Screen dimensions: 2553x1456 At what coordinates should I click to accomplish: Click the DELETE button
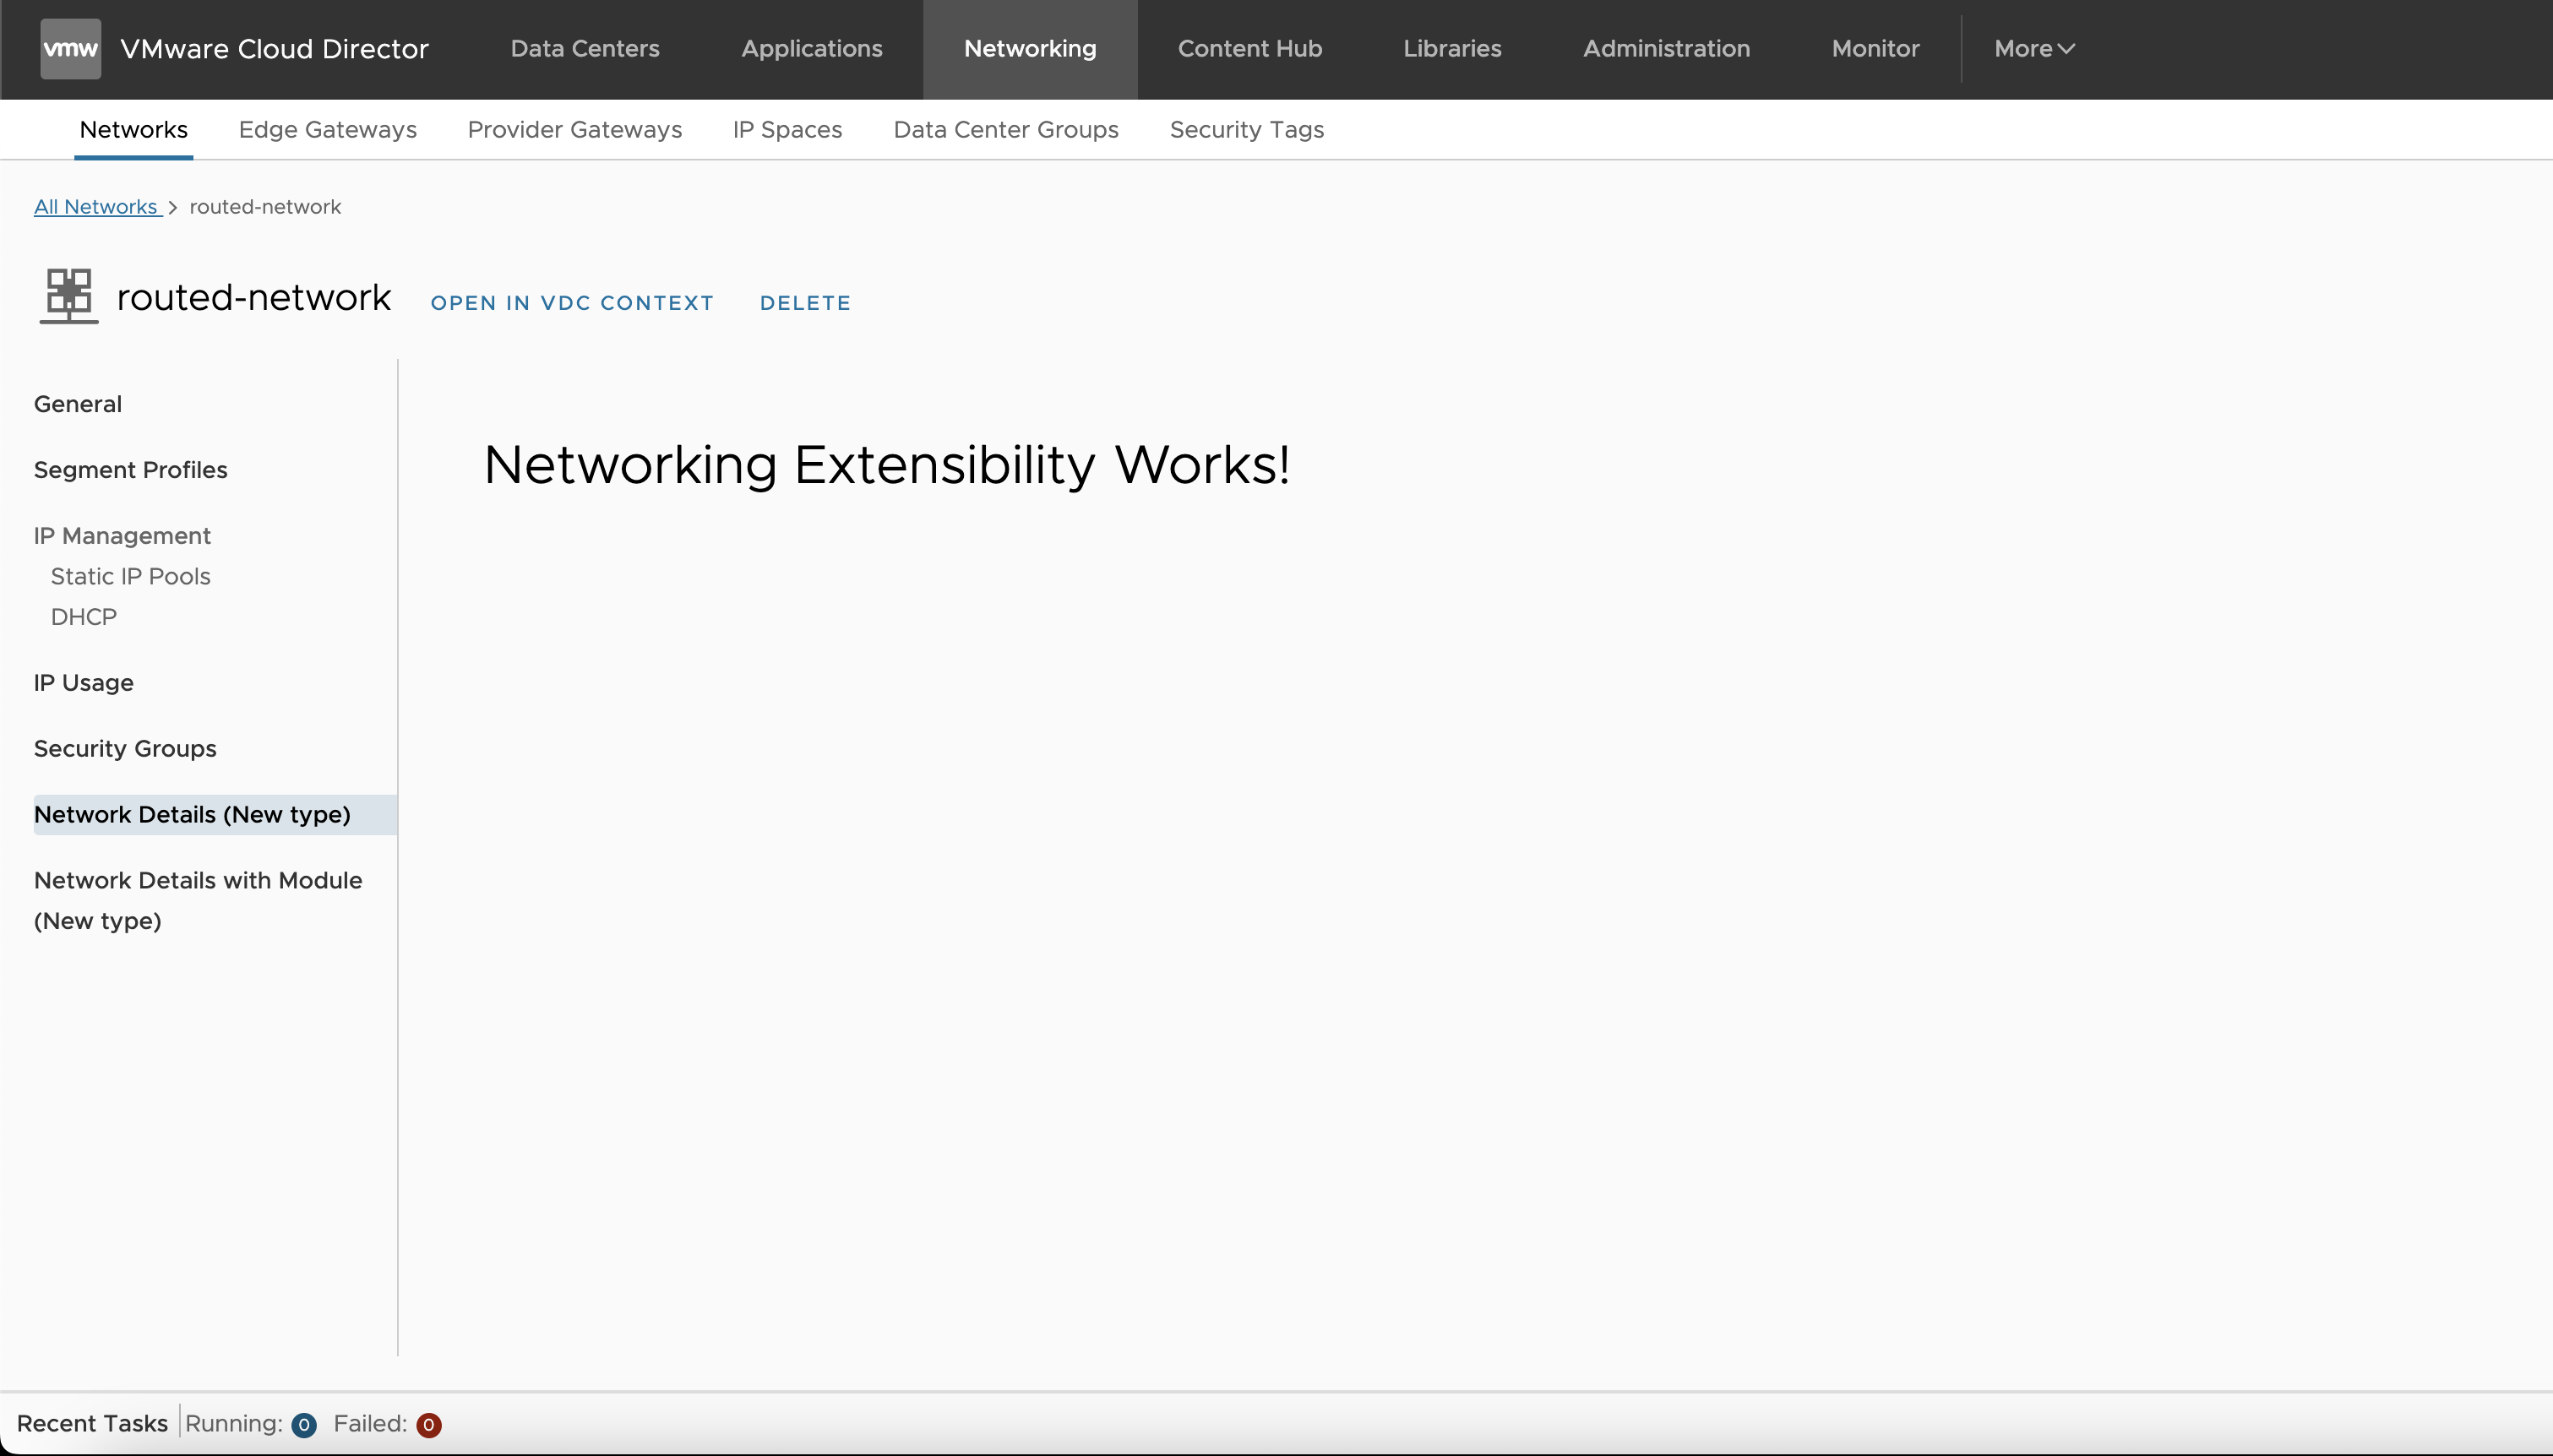coord(805,302)
